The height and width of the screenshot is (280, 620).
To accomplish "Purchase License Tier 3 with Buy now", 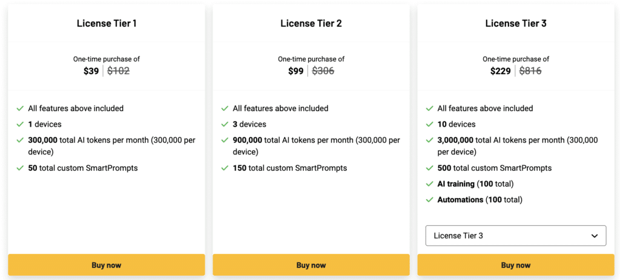I will point(516,265).
